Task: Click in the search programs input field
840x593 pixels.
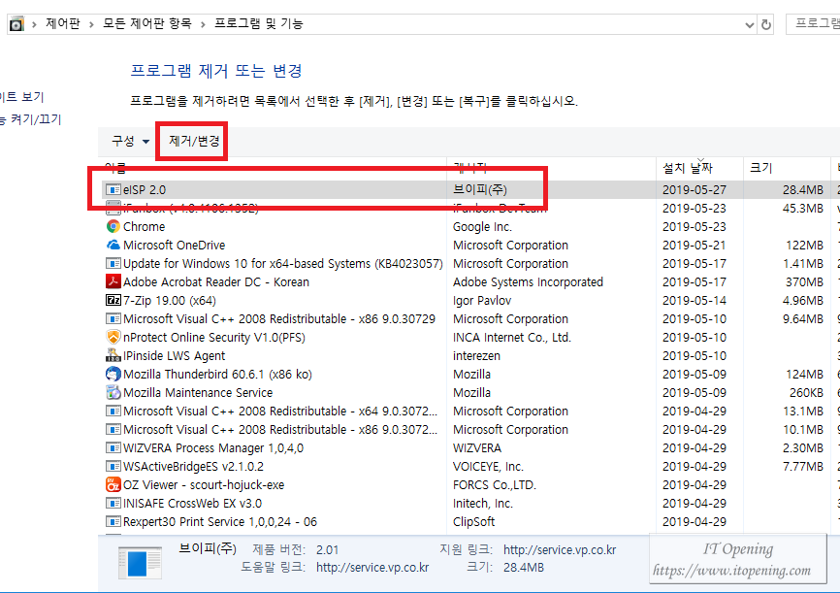Action: [815, 24]
